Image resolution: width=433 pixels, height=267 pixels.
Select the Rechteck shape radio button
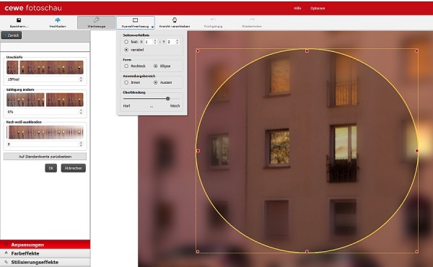126,66
